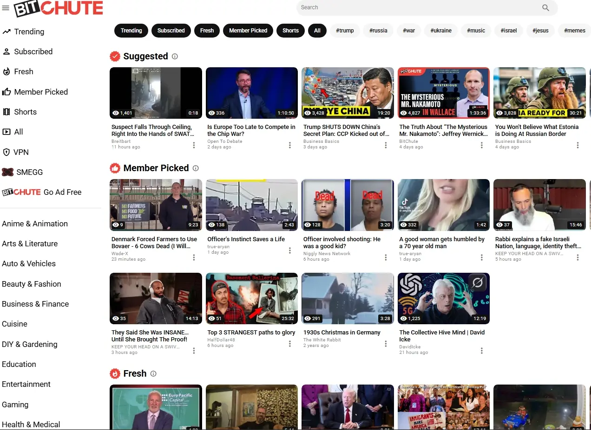Viewport: 591px width, 430px height.
Task: Click the BitChute logo
Action: (59, 8)
